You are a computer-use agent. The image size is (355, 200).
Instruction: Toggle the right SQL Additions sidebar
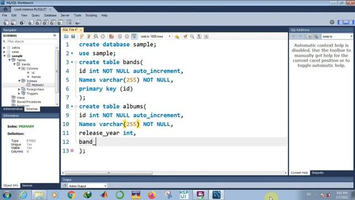pos(351,22)
